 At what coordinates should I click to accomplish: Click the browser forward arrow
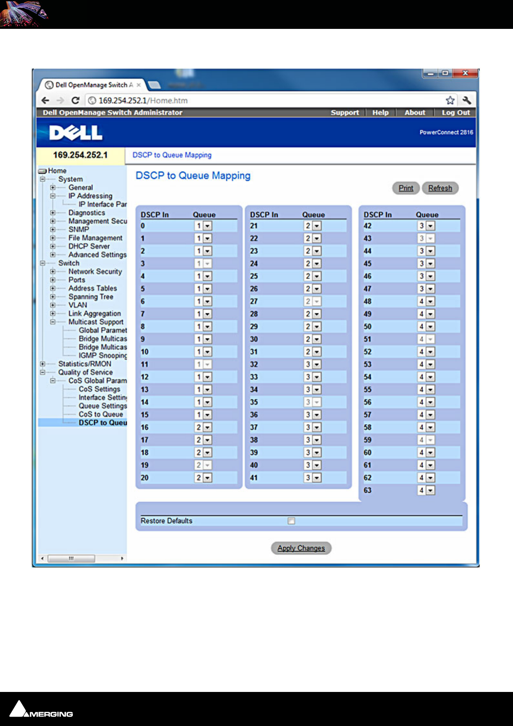[x=60, y=100]
